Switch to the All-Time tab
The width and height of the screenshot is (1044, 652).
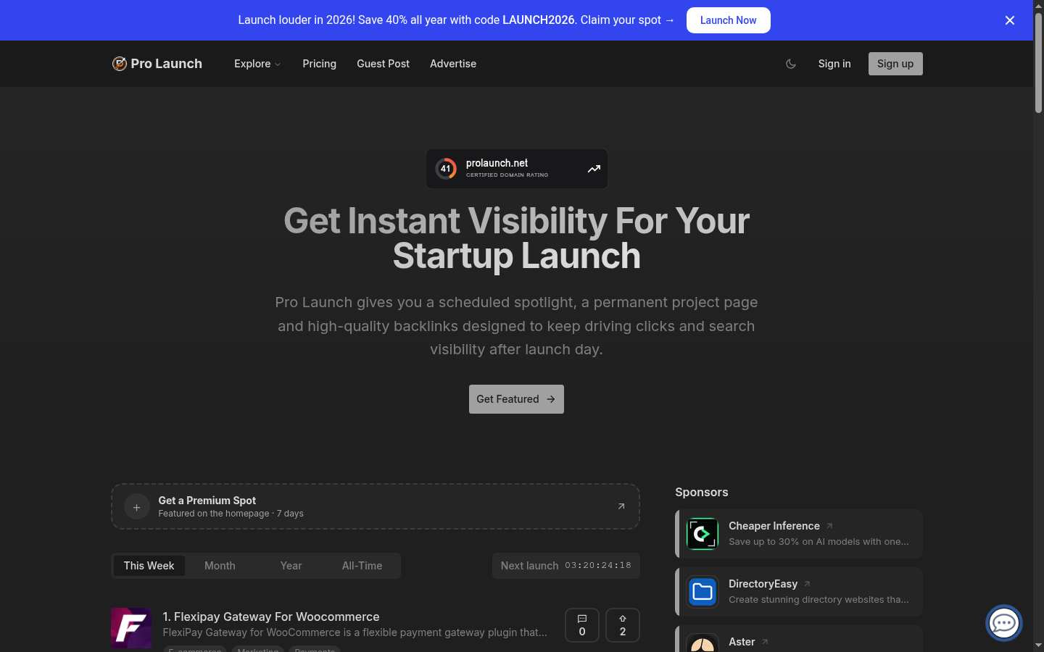(362, 566)
